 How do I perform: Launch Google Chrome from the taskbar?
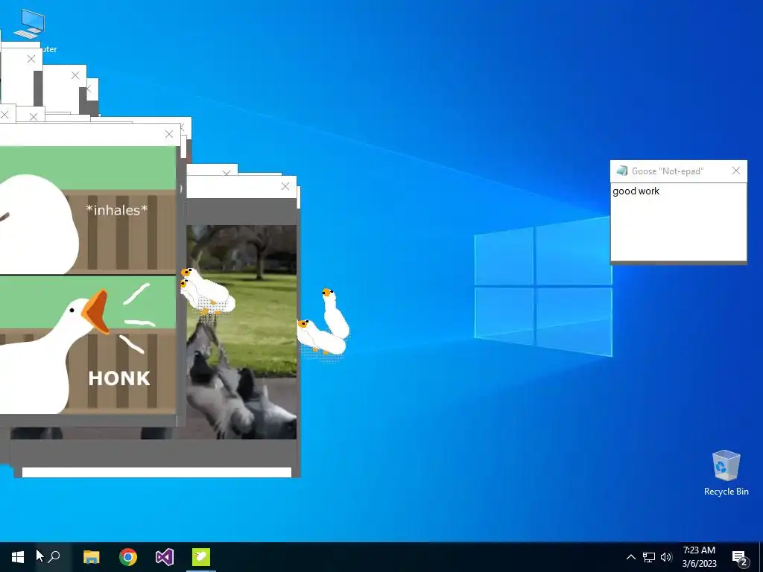click(x=128, y=557)
